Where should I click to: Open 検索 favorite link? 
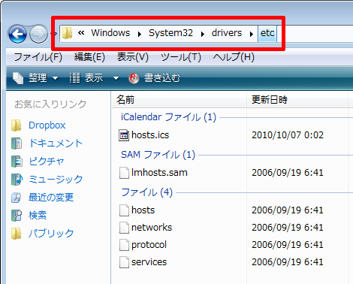(38, 216)
